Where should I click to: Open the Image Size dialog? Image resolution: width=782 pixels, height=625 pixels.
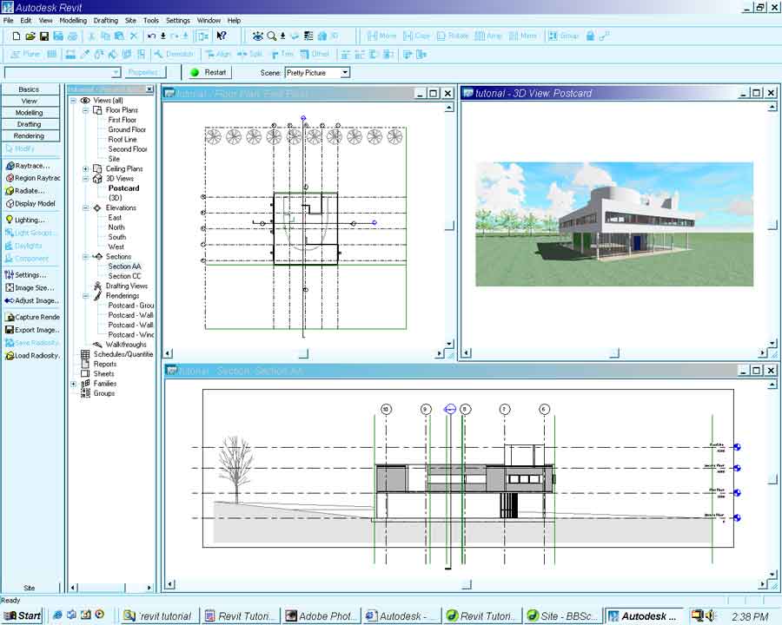30,287
